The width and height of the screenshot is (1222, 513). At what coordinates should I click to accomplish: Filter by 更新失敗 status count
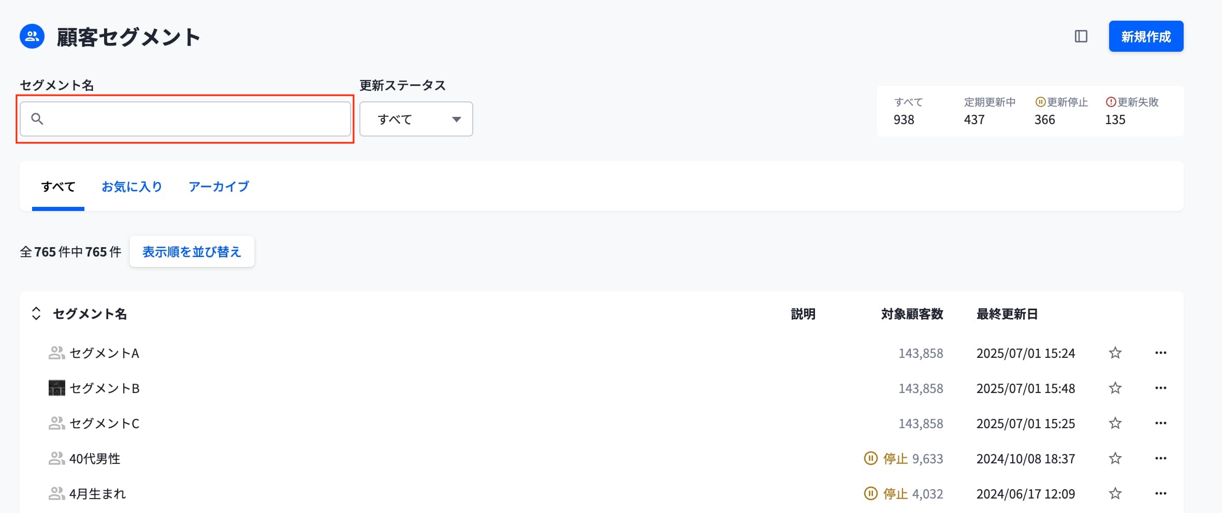click(x=1131, y=111)
